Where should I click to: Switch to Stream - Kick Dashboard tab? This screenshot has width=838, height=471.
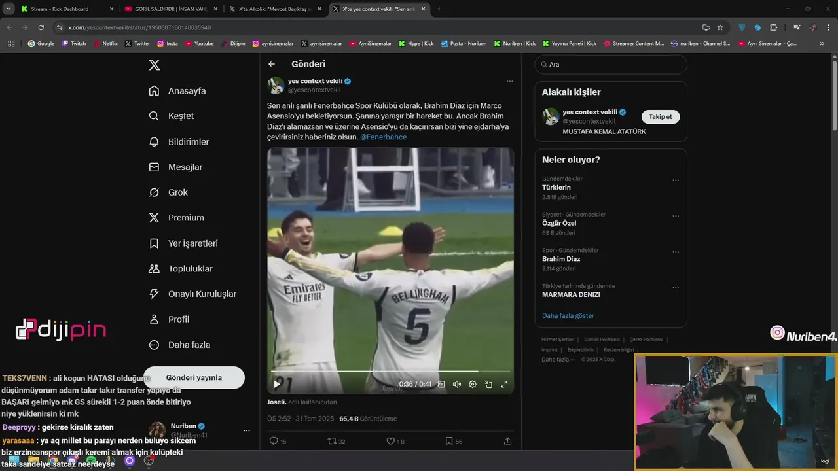pyautogui.click(x=67, y=9)
